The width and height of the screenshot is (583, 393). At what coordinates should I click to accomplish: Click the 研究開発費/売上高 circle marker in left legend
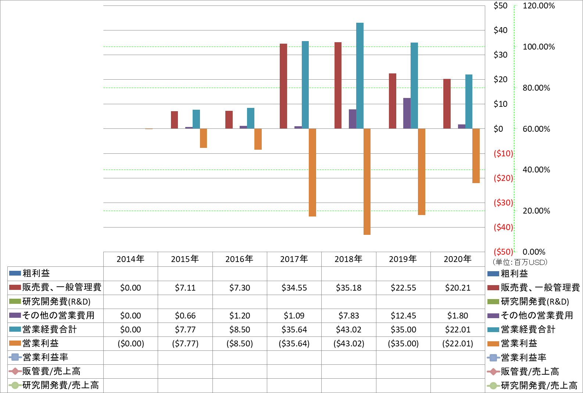15,385
